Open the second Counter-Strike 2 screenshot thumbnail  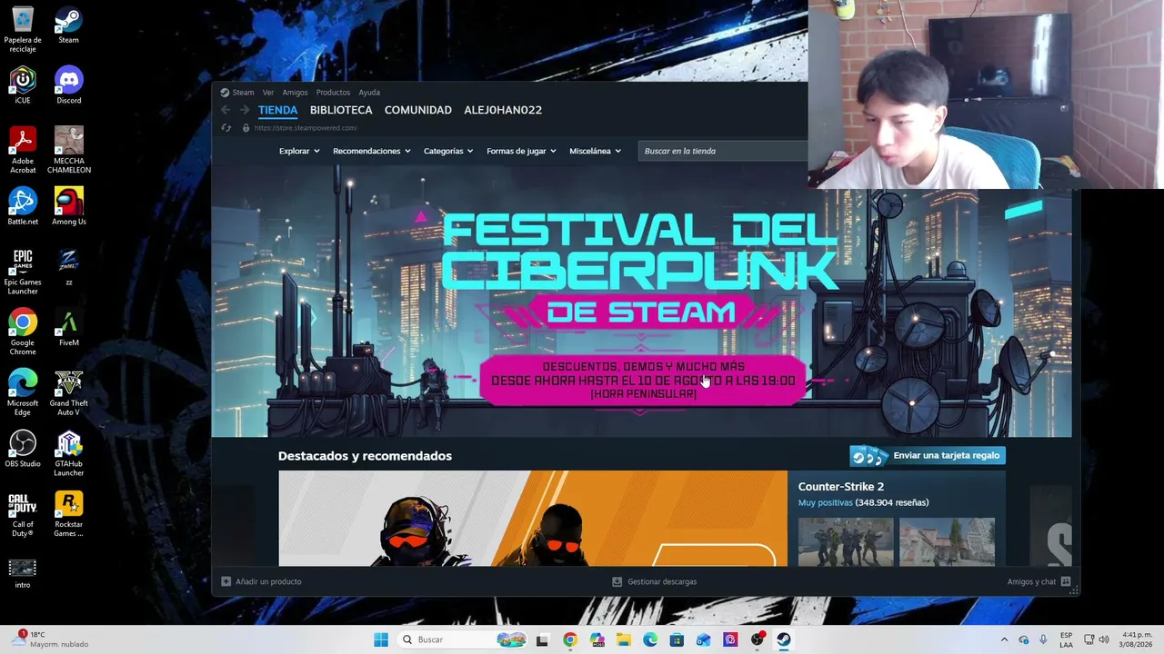click(x=947, y=542)
